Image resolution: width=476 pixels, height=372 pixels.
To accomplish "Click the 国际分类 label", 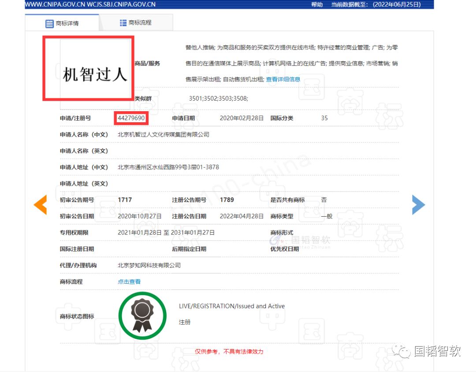I will tap(282, 118).
